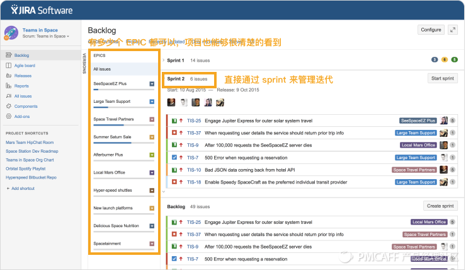Click the bug type icon for TIS-37 in Sprint 2
Image resolution: width=466 pixels, height=270 pixels.
174,132
